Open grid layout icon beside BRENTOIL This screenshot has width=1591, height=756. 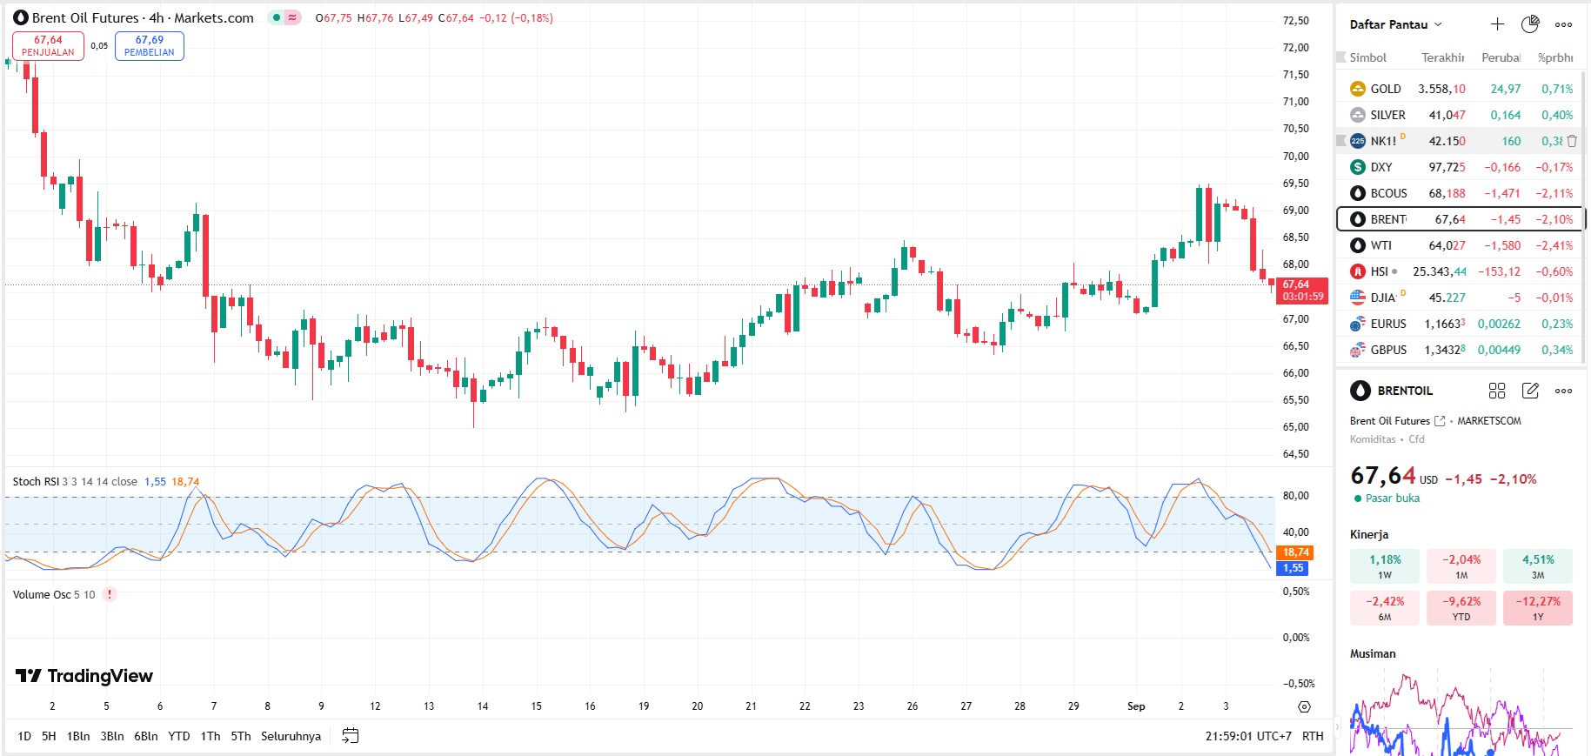pyautogui.click(x=1497, y=391)
